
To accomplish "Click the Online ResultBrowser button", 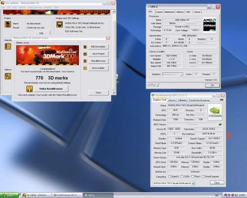I will (x=51, y=89).
